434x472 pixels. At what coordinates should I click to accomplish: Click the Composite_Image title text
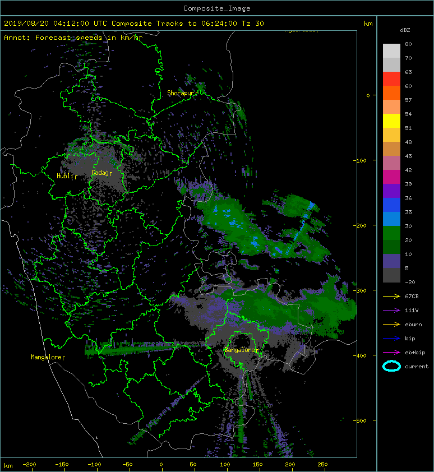217,8
